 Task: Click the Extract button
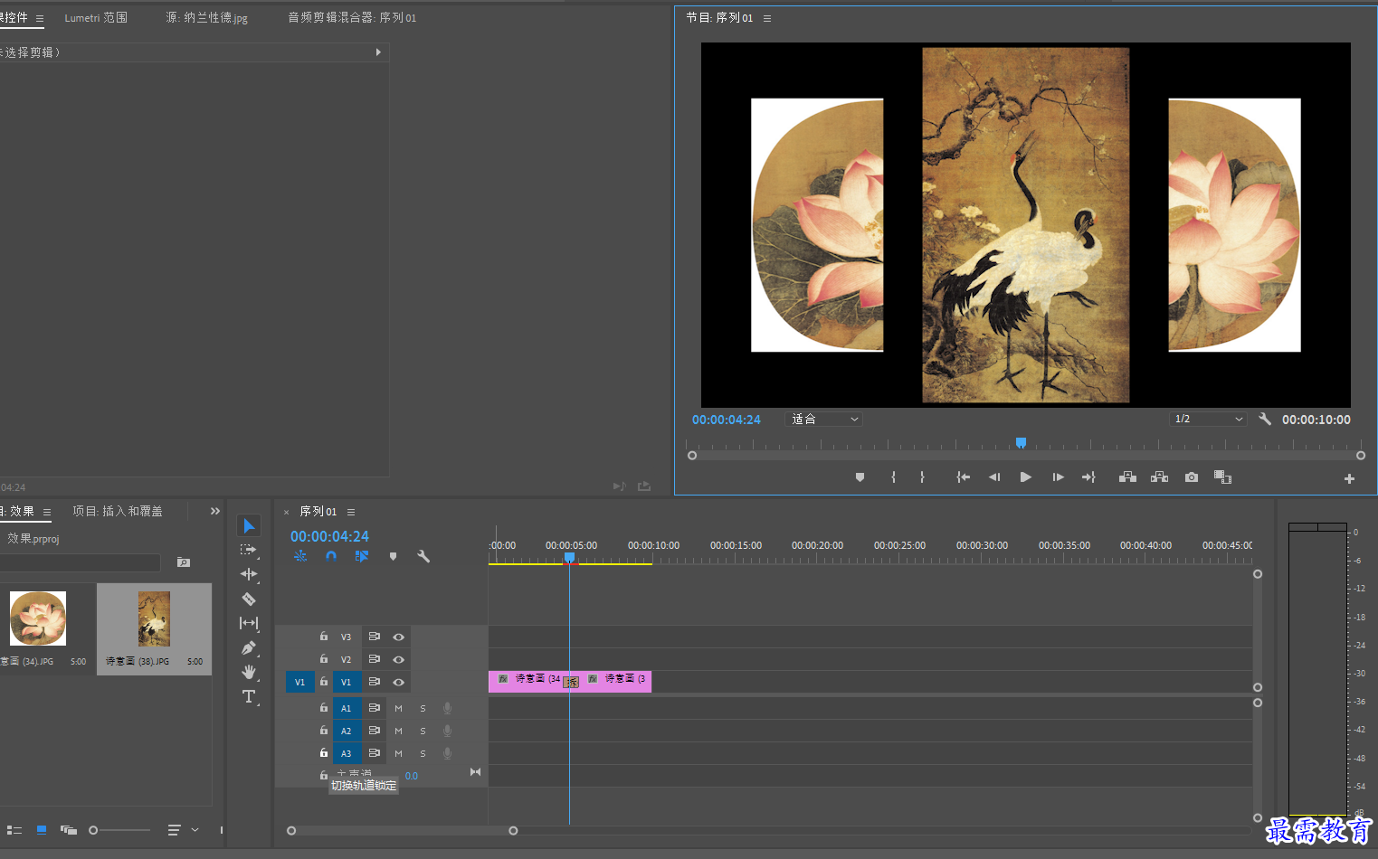[1159, 477]
